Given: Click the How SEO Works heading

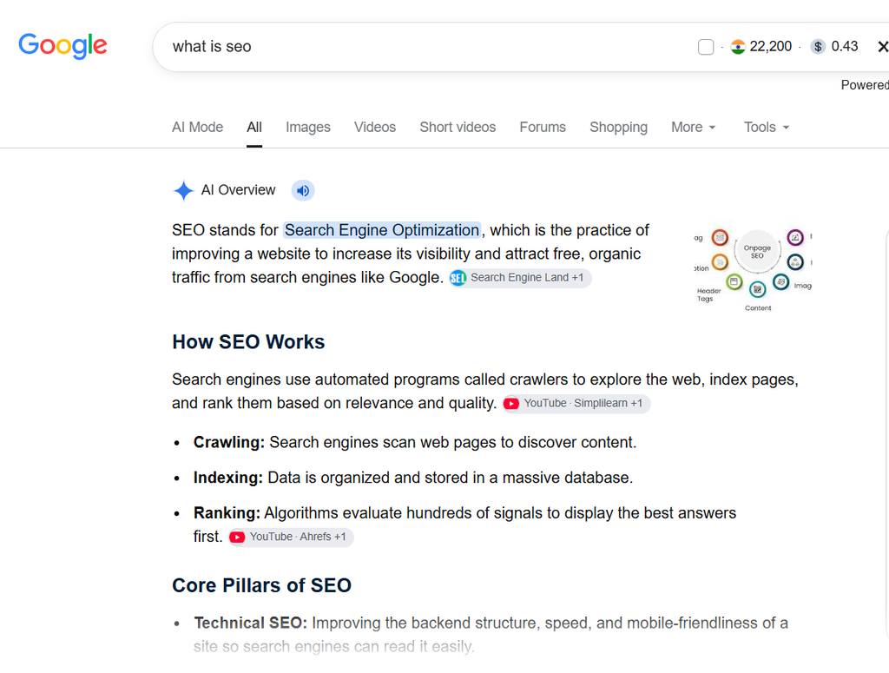Looking at the screenshot, I should coord(248,342).
